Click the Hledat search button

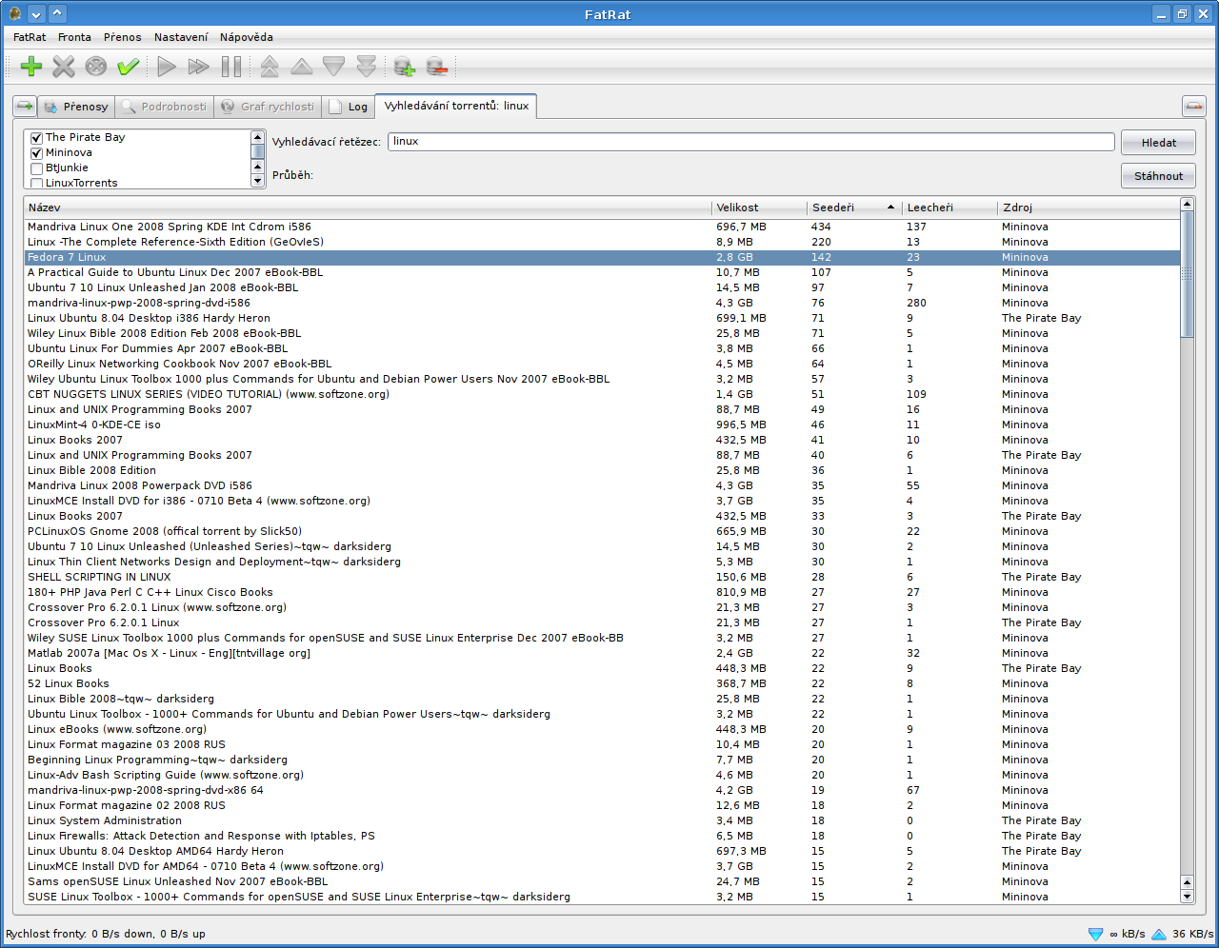click(1158, 143)
